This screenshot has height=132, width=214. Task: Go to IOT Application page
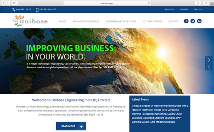tap(152, 21)
